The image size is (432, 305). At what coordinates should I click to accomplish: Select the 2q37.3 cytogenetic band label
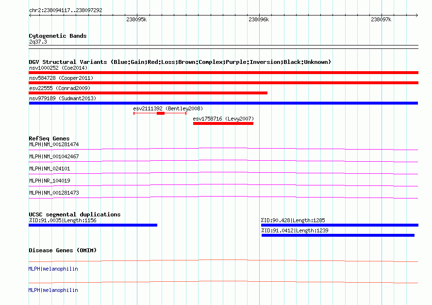pos(38,42)
